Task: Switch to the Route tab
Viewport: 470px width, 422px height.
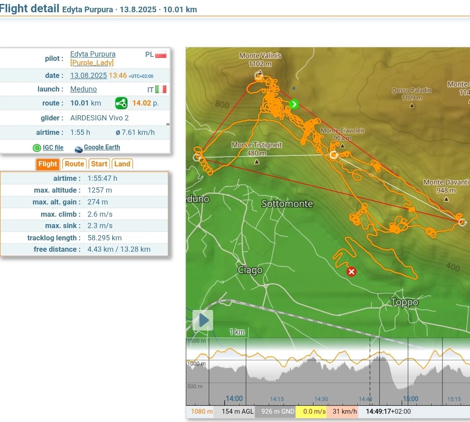Action: click(74, 164)
